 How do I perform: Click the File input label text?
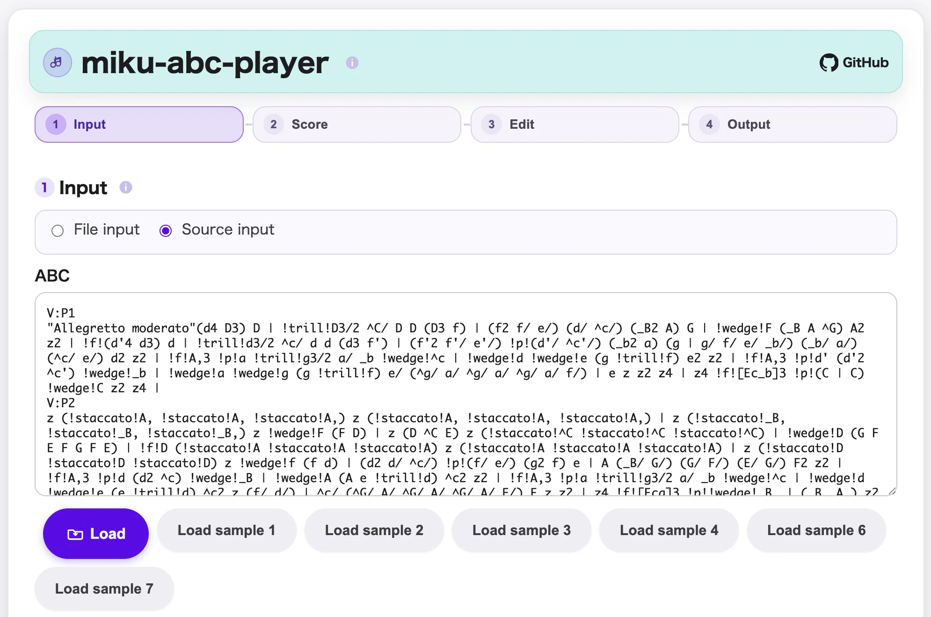pyautogui.click(x=107, y=229)
